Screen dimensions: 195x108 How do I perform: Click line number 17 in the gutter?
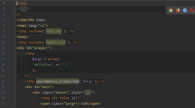coord(3,81)
